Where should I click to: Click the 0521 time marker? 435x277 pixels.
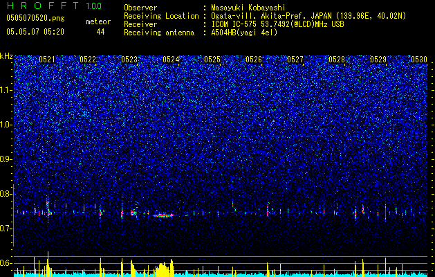coord(47,60)
